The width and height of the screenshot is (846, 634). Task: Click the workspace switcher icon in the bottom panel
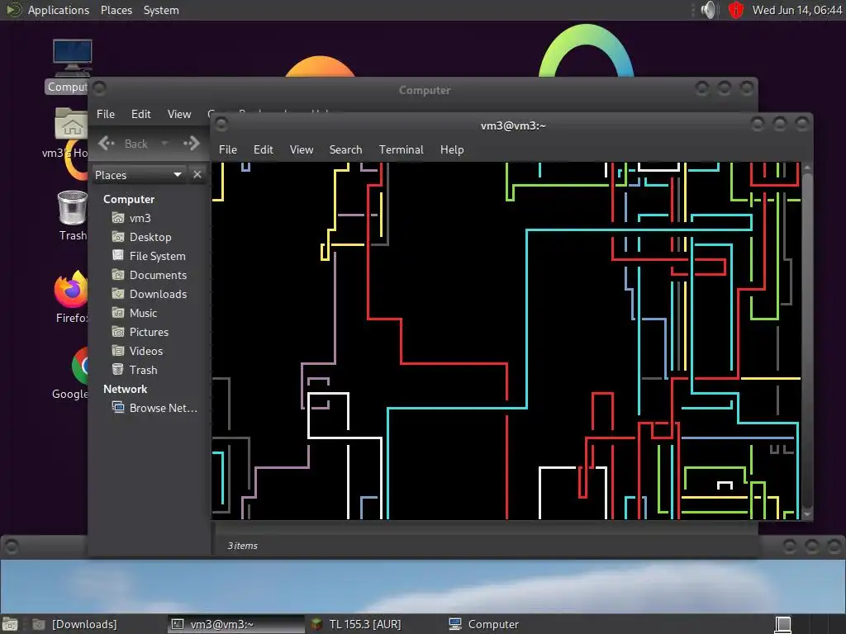(x=783, y=624)
